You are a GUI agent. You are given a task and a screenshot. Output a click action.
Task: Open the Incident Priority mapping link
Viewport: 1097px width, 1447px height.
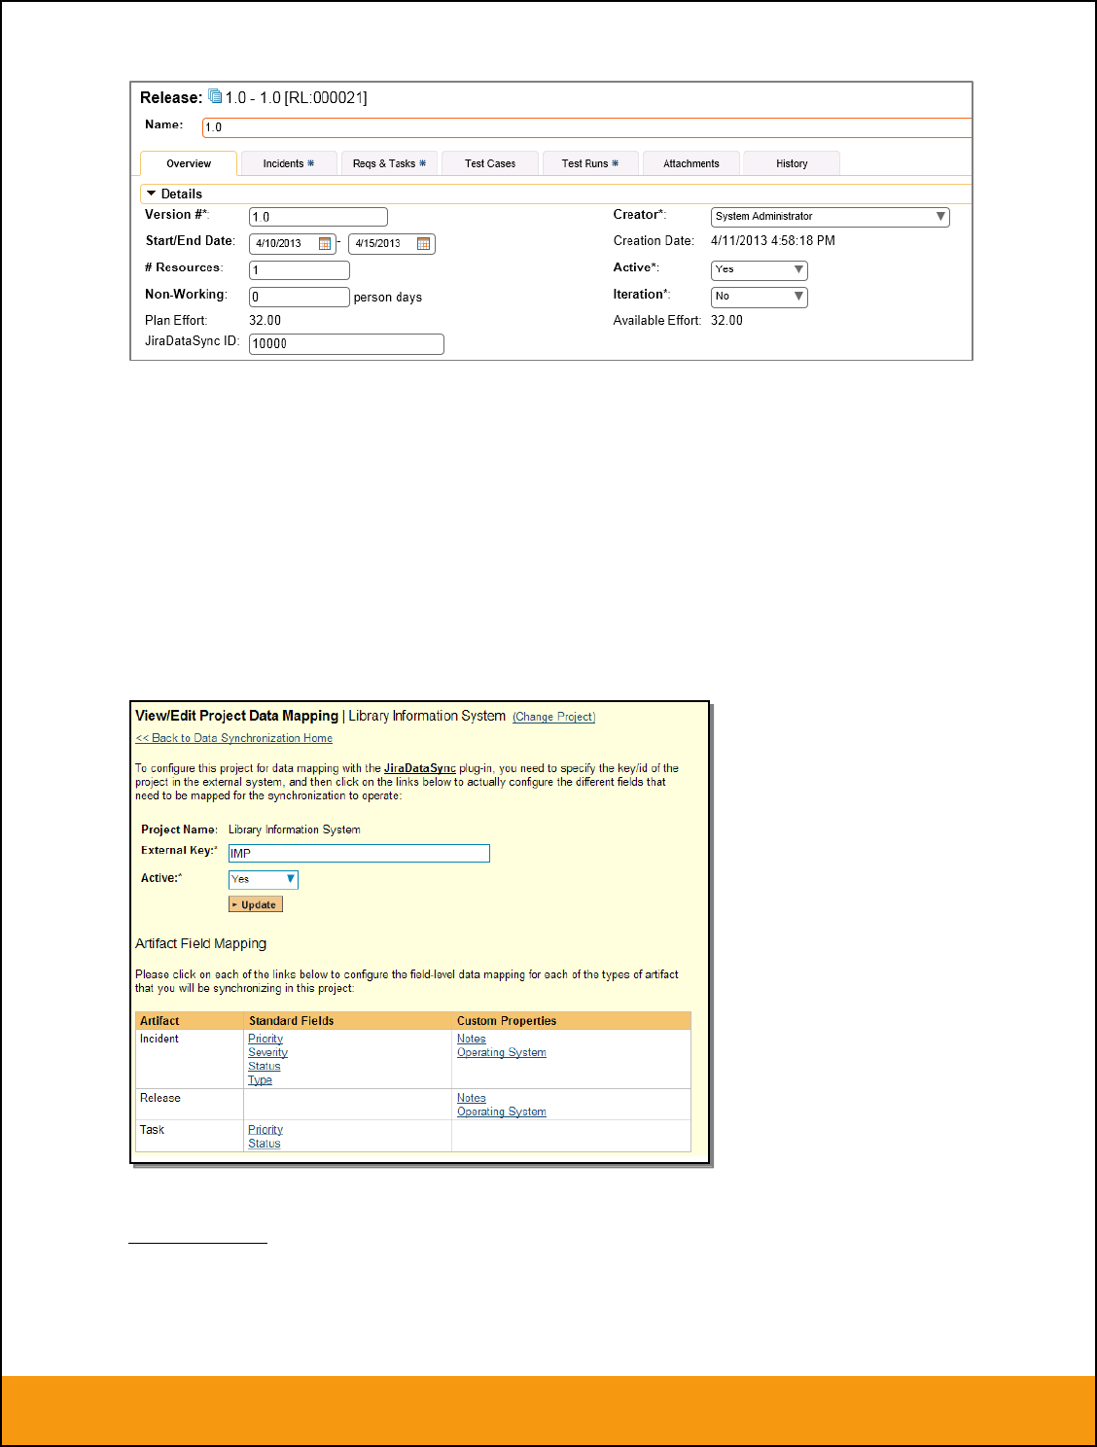[x=265, y=1039]
